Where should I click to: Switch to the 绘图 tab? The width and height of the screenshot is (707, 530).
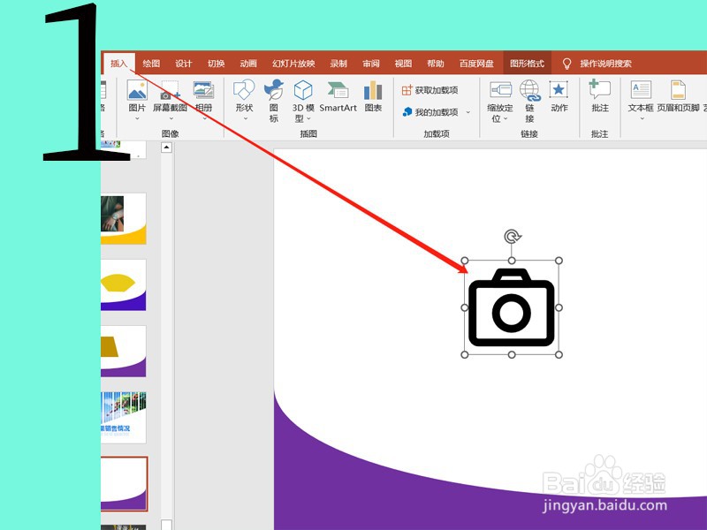click(151, 64)
